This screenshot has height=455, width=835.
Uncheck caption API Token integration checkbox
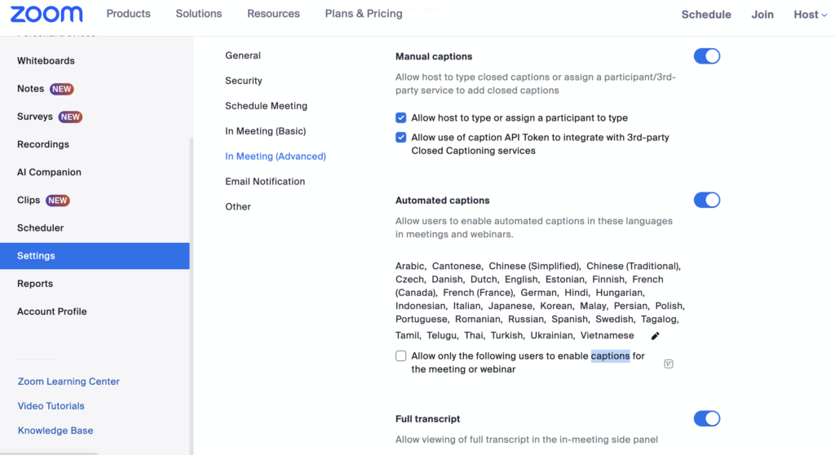point(401,138)
